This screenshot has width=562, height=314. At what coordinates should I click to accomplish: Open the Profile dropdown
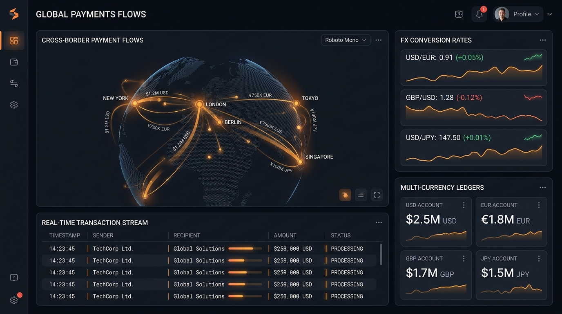tap(518, 14)
